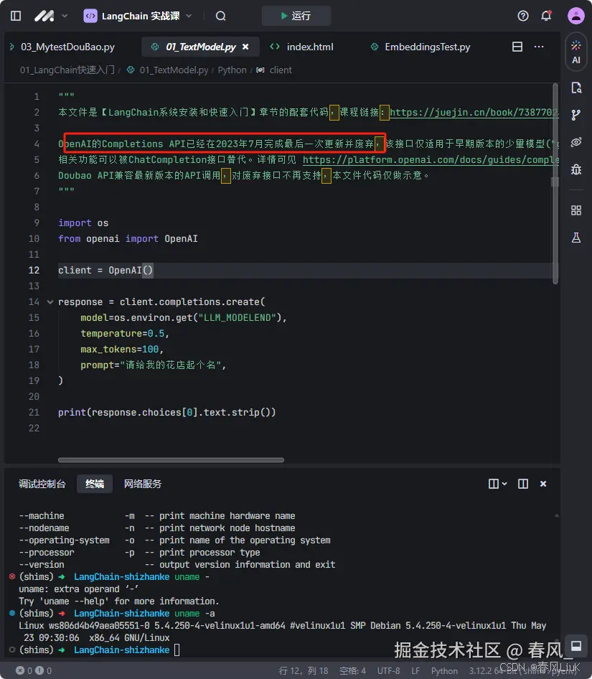Select the testing flask icon

tap(575, 237)
